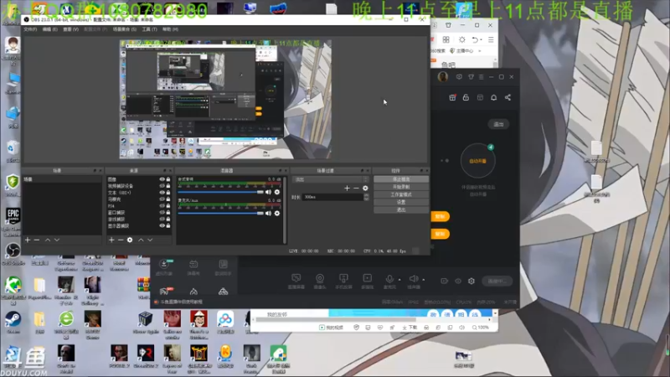The height and width of the screenshot is (377, 670).
Task: Open Douyu streaming tool settings gear
Action: (x=472, y=281)
